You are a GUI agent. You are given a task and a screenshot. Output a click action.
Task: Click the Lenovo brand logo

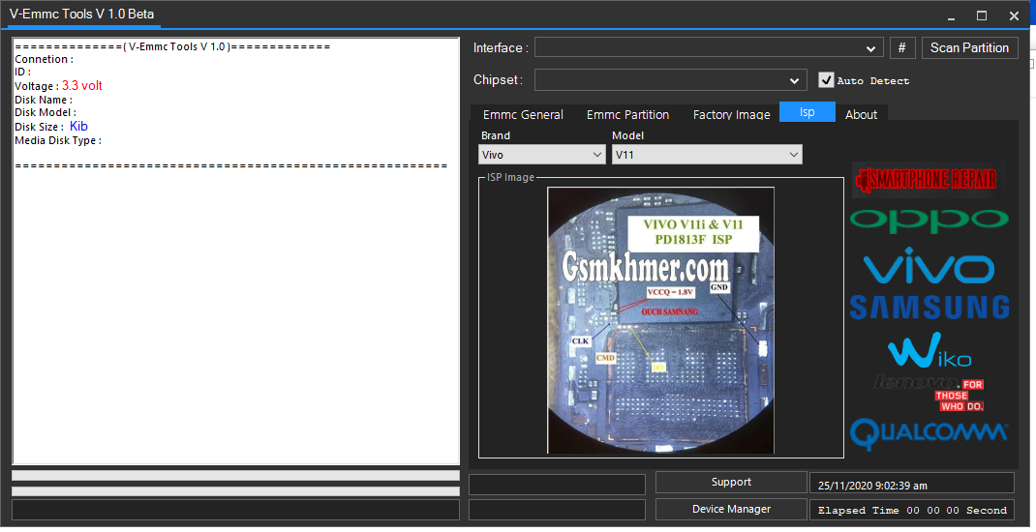tap(929, 392)
